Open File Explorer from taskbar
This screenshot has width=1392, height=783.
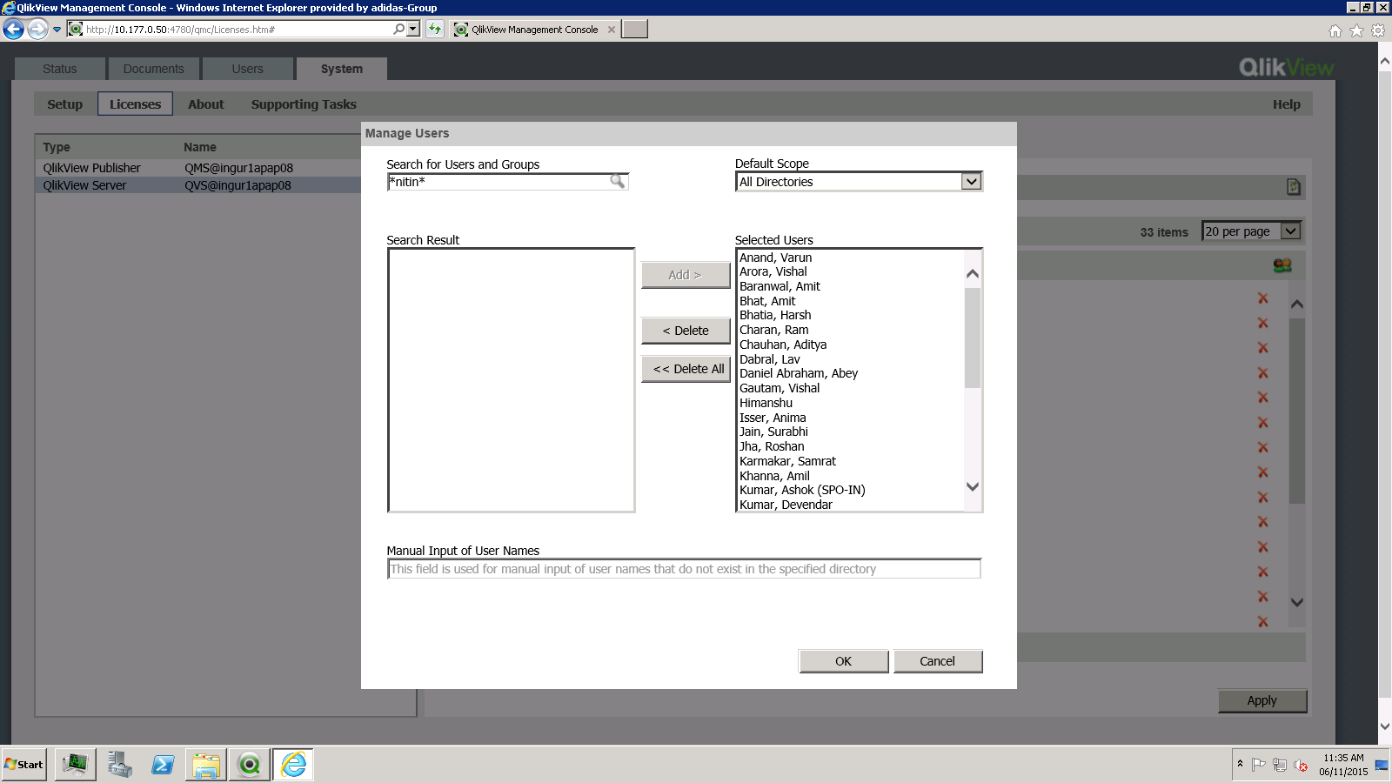point(206,765)
